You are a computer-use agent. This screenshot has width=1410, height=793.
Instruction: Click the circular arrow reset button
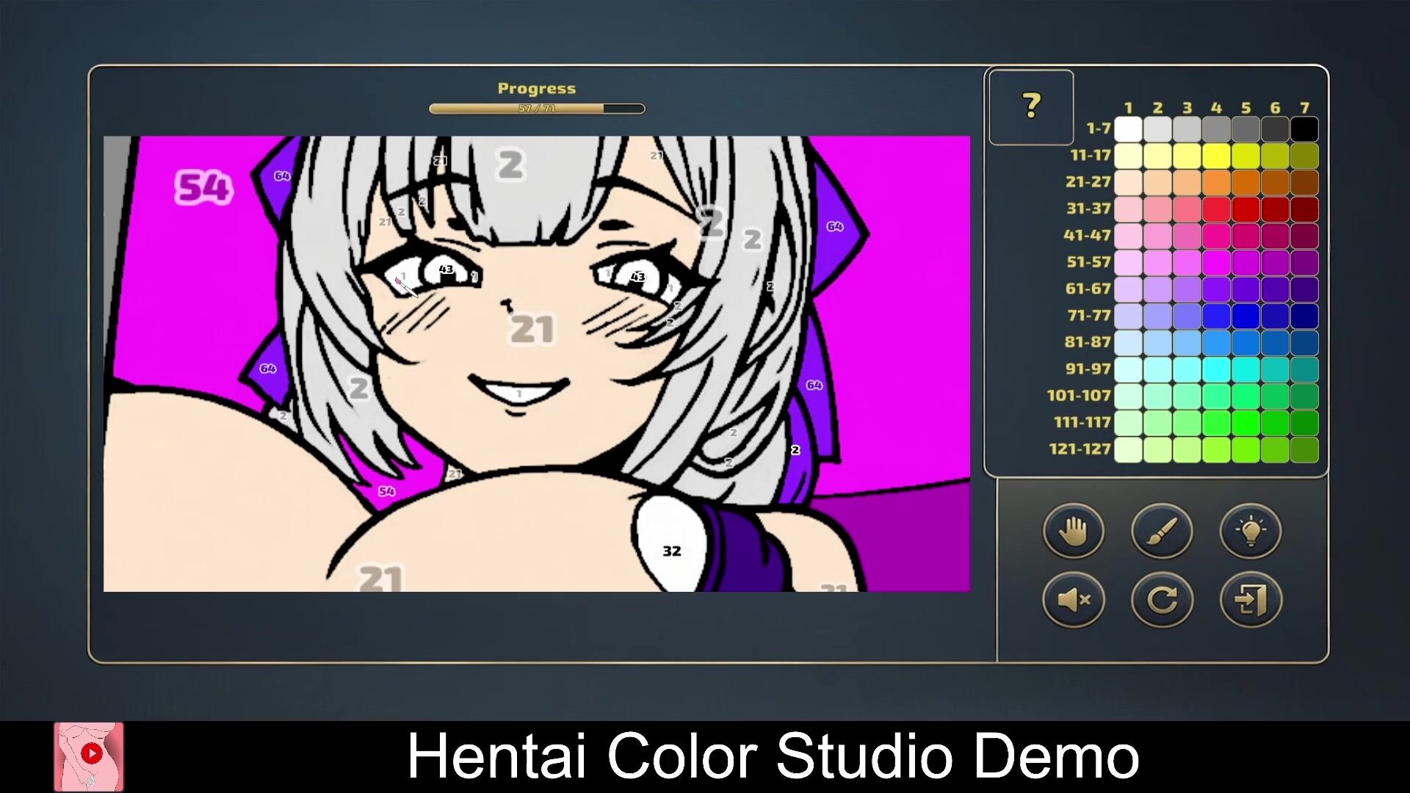[1162, 600]
